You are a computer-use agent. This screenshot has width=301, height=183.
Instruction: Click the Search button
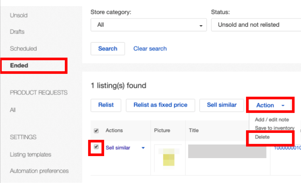(x=108, y=49)
